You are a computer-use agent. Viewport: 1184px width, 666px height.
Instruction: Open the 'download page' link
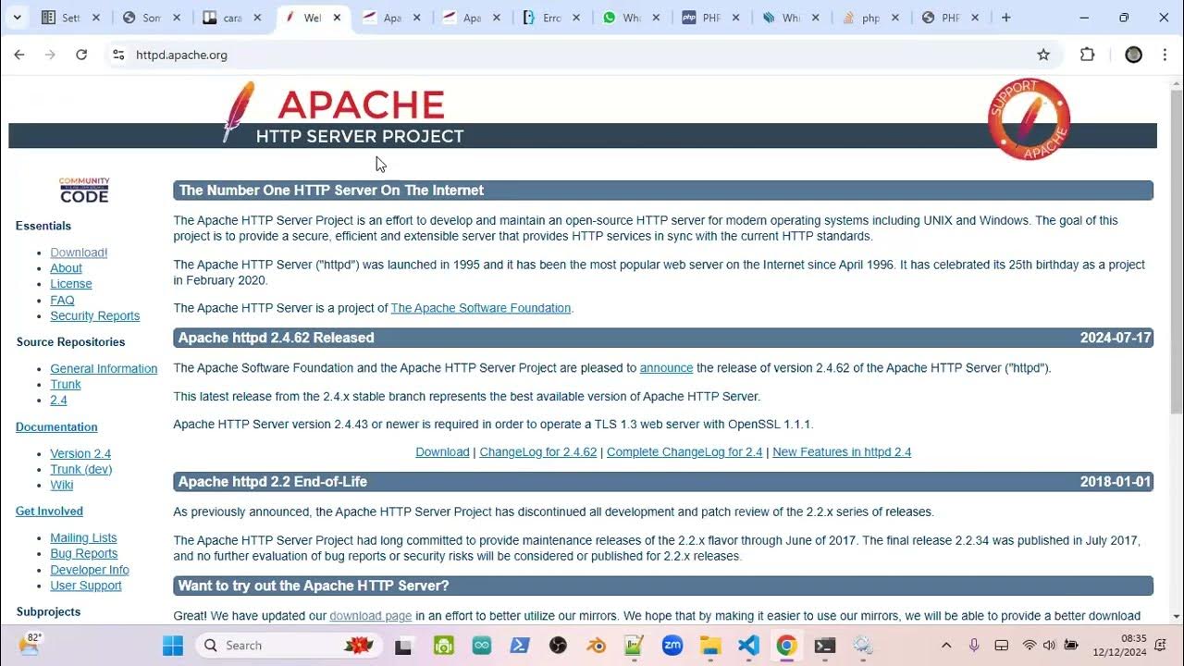pyautogui.click(x=371, y=615)
